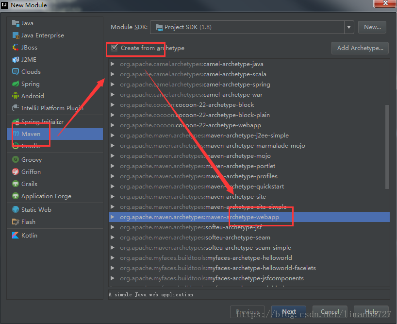This screenshot has width=397, height=324.
Task: Expand camel-archetype-spring node
Action: point(113,85)
